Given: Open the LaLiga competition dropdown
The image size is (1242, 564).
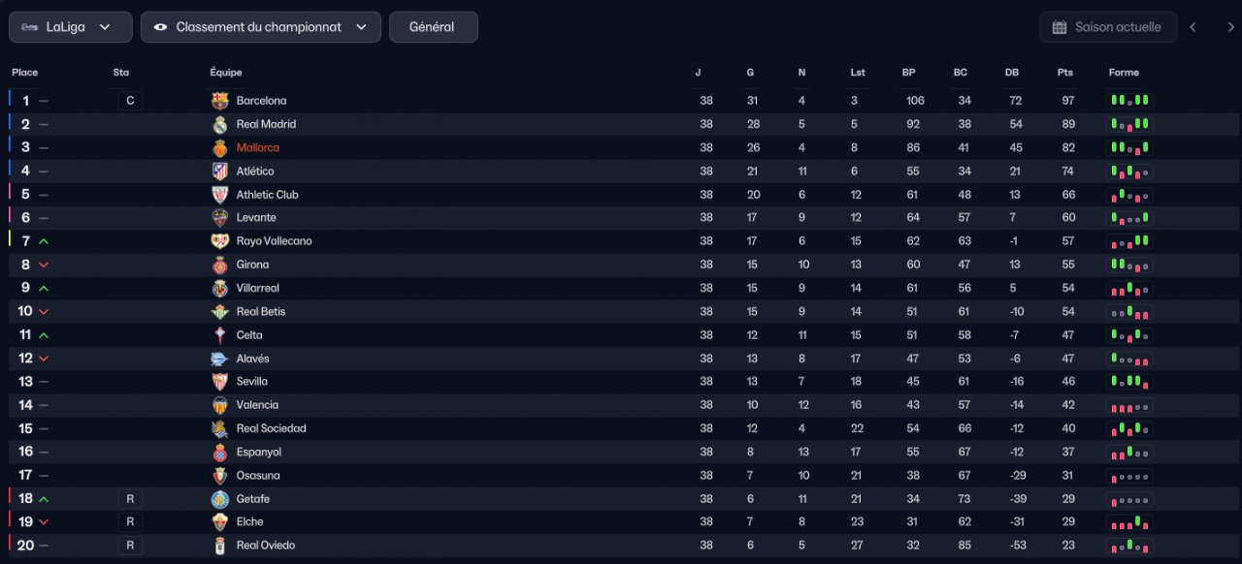Looking at the screenshot, I should (x=71, y=27).
